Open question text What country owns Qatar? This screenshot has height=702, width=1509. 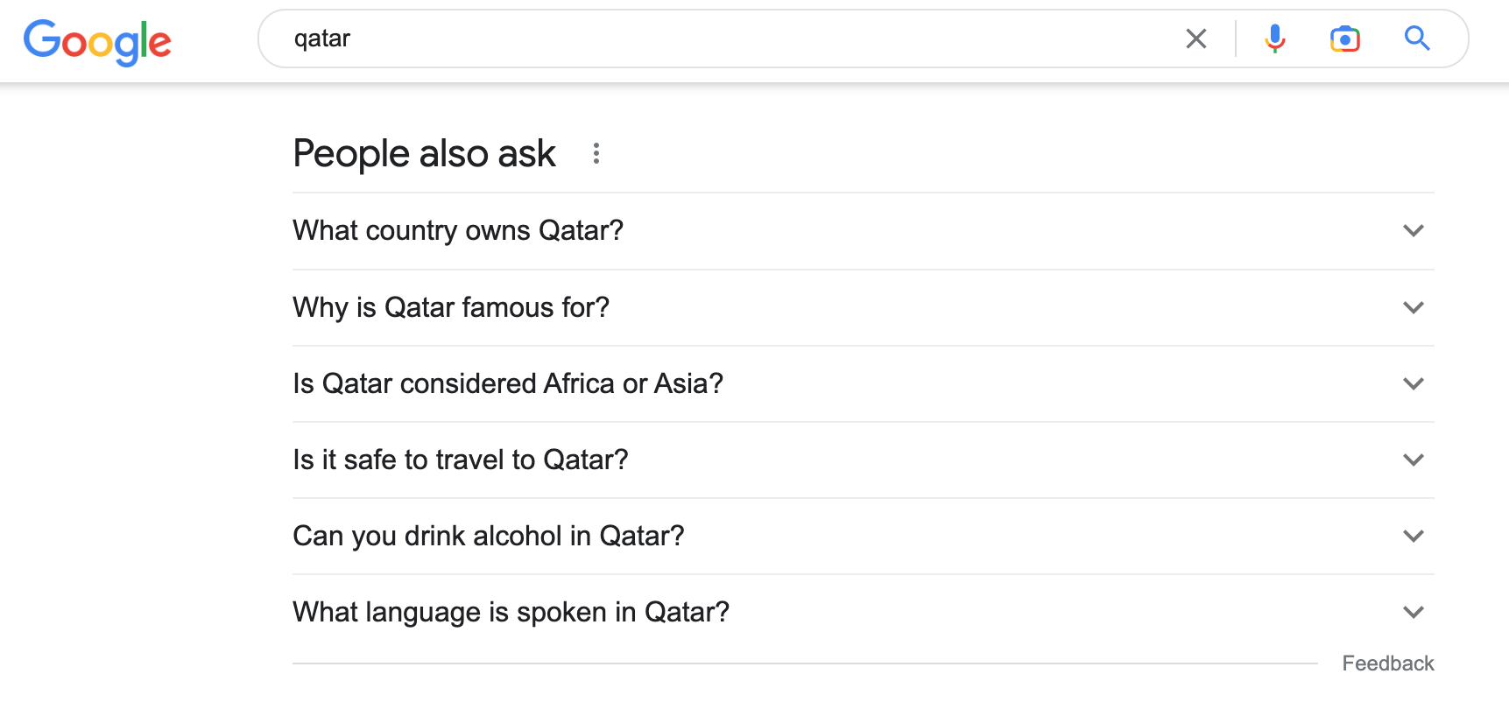(458, 231)
